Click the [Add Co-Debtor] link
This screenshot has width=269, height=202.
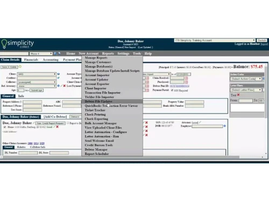[x=55, y=117]
